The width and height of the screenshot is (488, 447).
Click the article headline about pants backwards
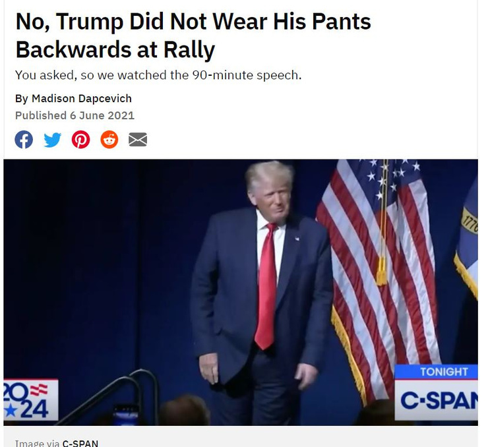193,36
